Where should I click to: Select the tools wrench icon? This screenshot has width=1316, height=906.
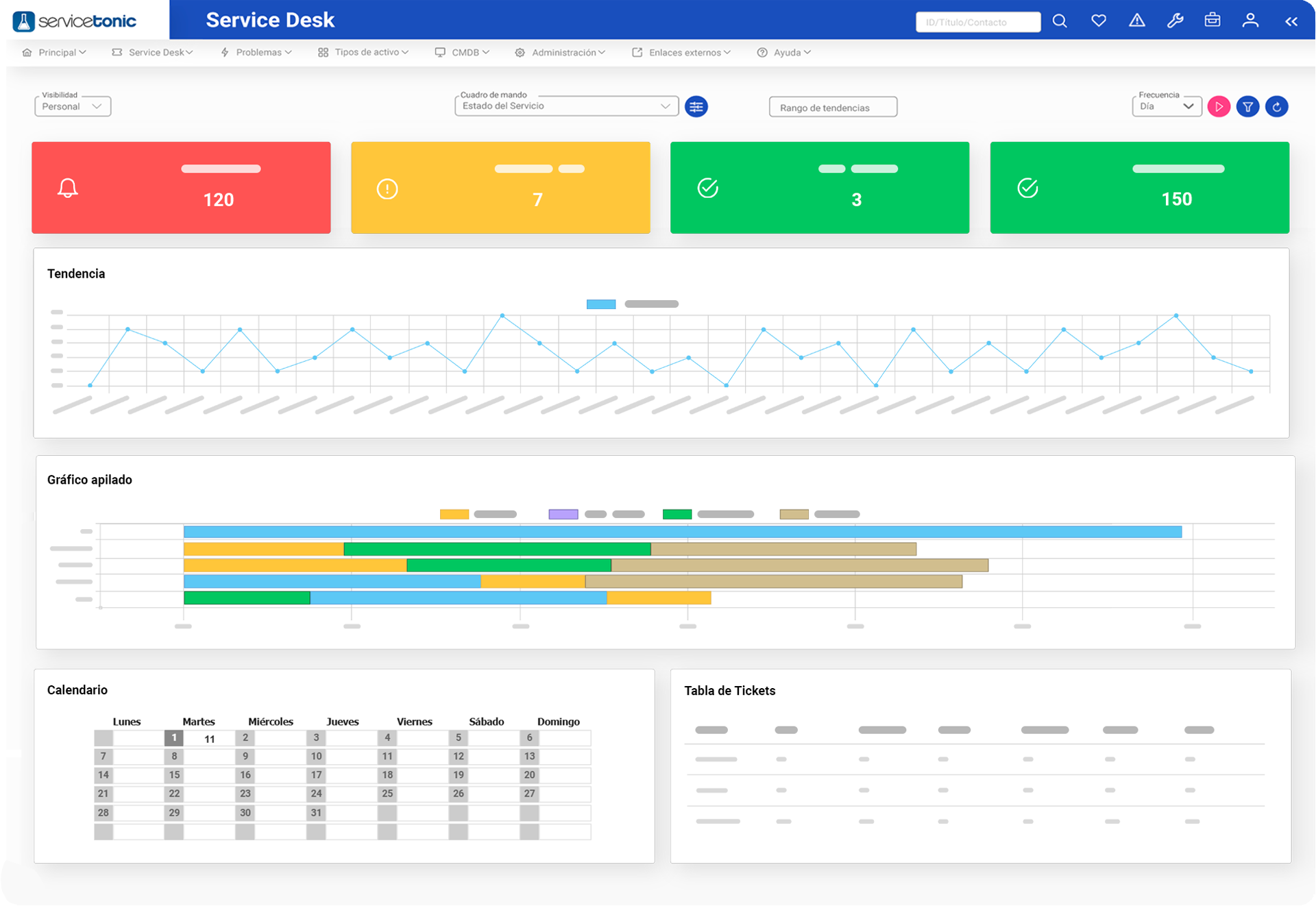1175,21
